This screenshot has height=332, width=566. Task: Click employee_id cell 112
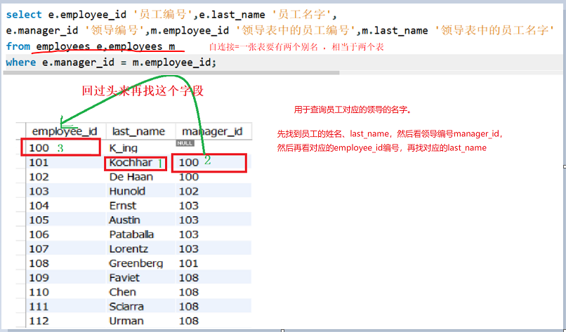point(66,321)
